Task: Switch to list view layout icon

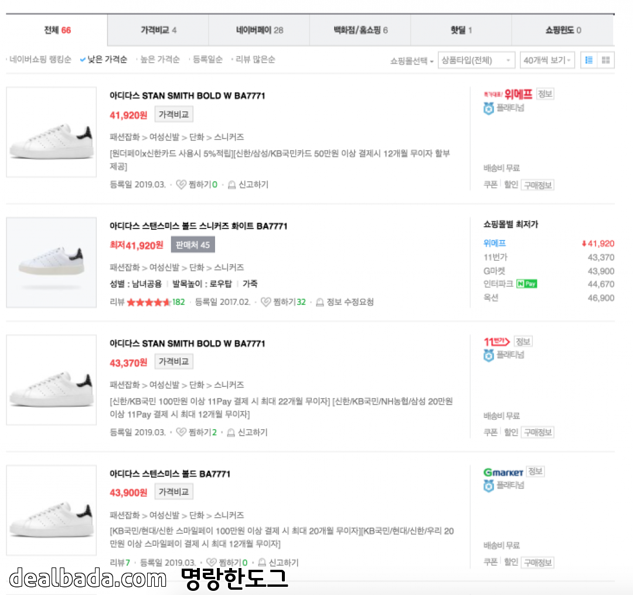Action: click(x=589, y=60)
